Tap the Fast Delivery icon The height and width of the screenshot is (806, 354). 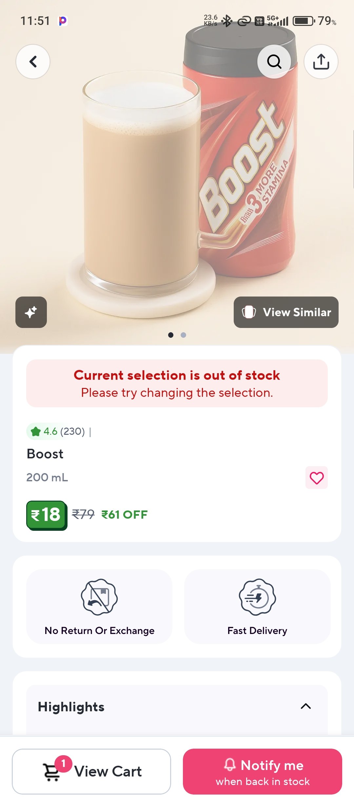coord(257,597)
